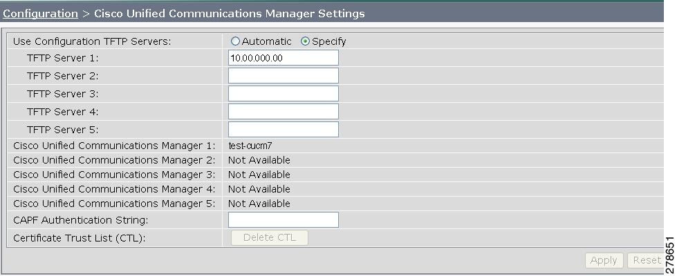The width and height of the screenshot is (677, 276).
Task: Click the test-cucm7 manager name
Action: 250,146
